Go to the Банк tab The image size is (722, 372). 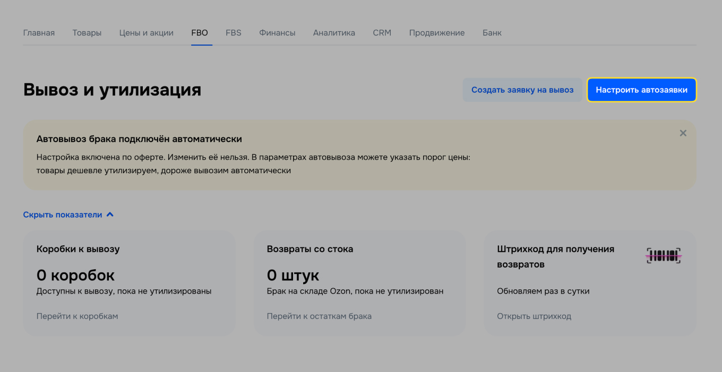492,32
